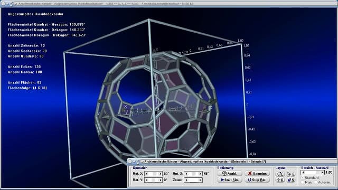Image resolution: width=338 pixels, height=190 pixels.
Task: Click the Z axis label in 3D view
Action: point(157,50)
